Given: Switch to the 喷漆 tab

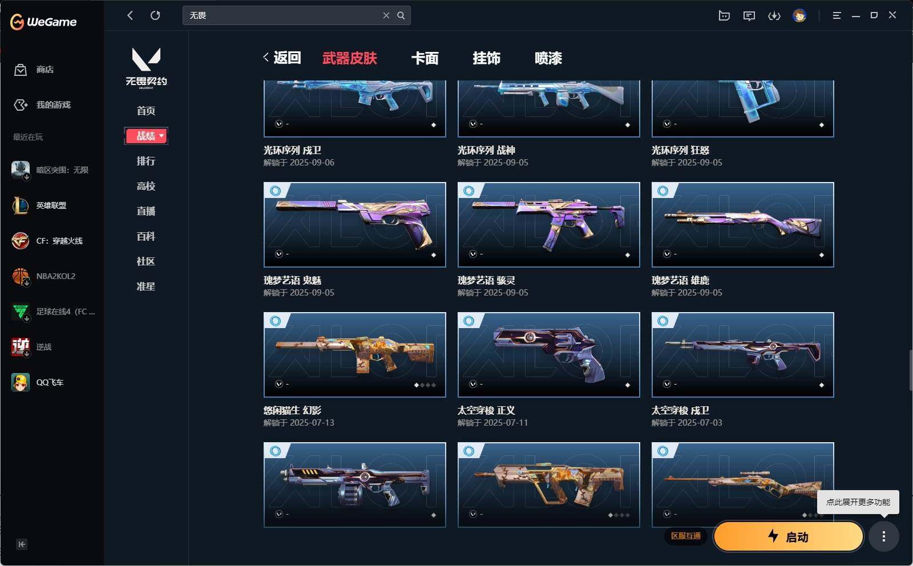Looking at the screenshot, I should (548, 58).
